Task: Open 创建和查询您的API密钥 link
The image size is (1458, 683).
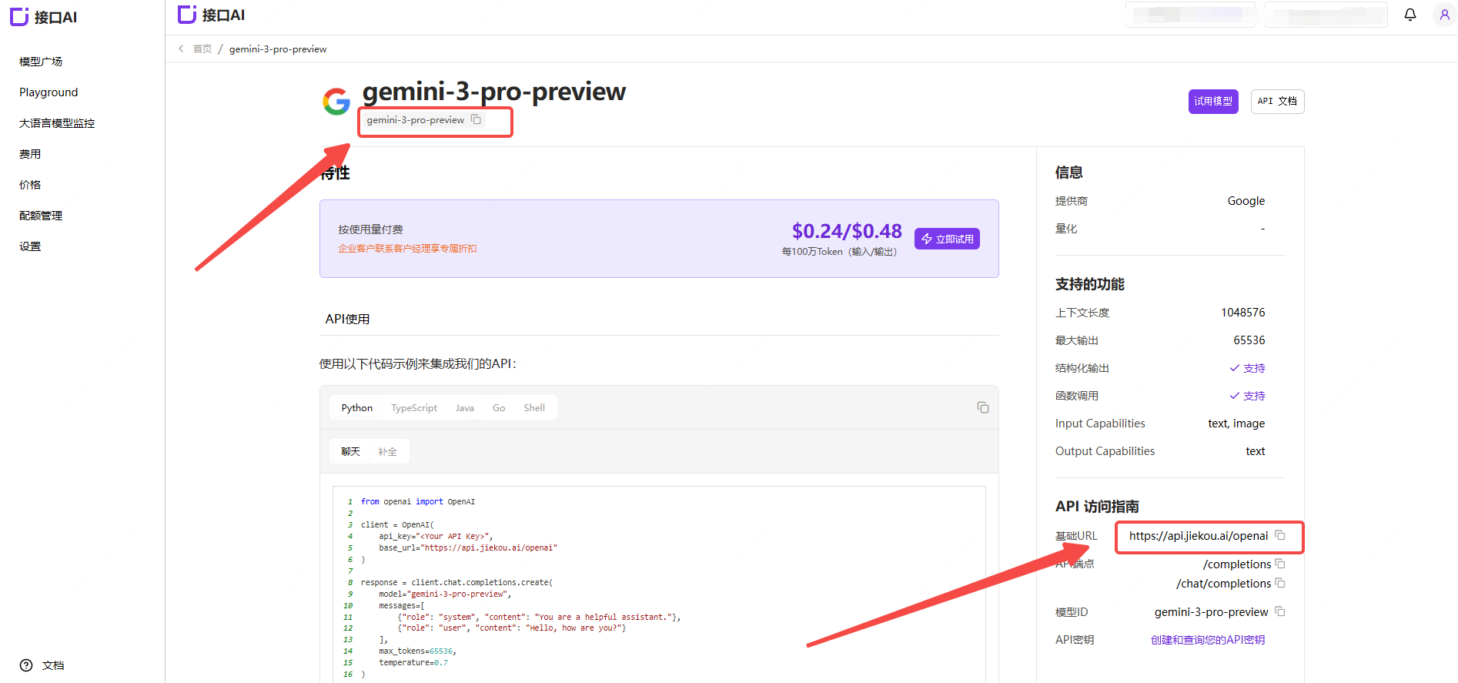Action: (x=1208, y=640)
